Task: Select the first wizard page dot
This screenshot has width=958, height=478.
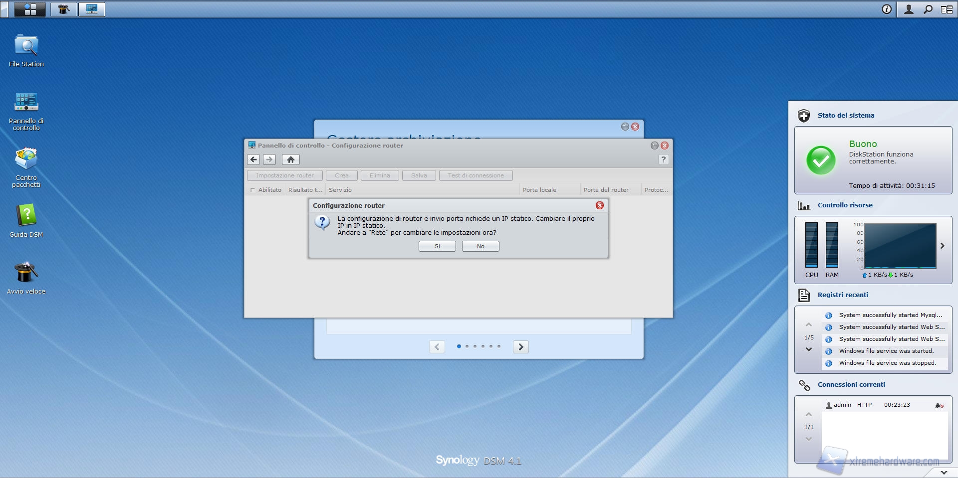Action: [459, 346]
